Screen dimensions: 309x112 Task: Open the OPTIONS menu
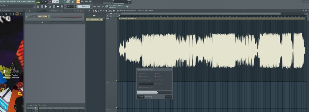pos(23,2)
